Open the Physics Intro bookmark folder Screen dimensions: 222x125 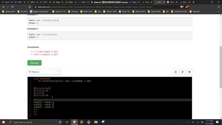pyautogui.click(x=139, y=11)
